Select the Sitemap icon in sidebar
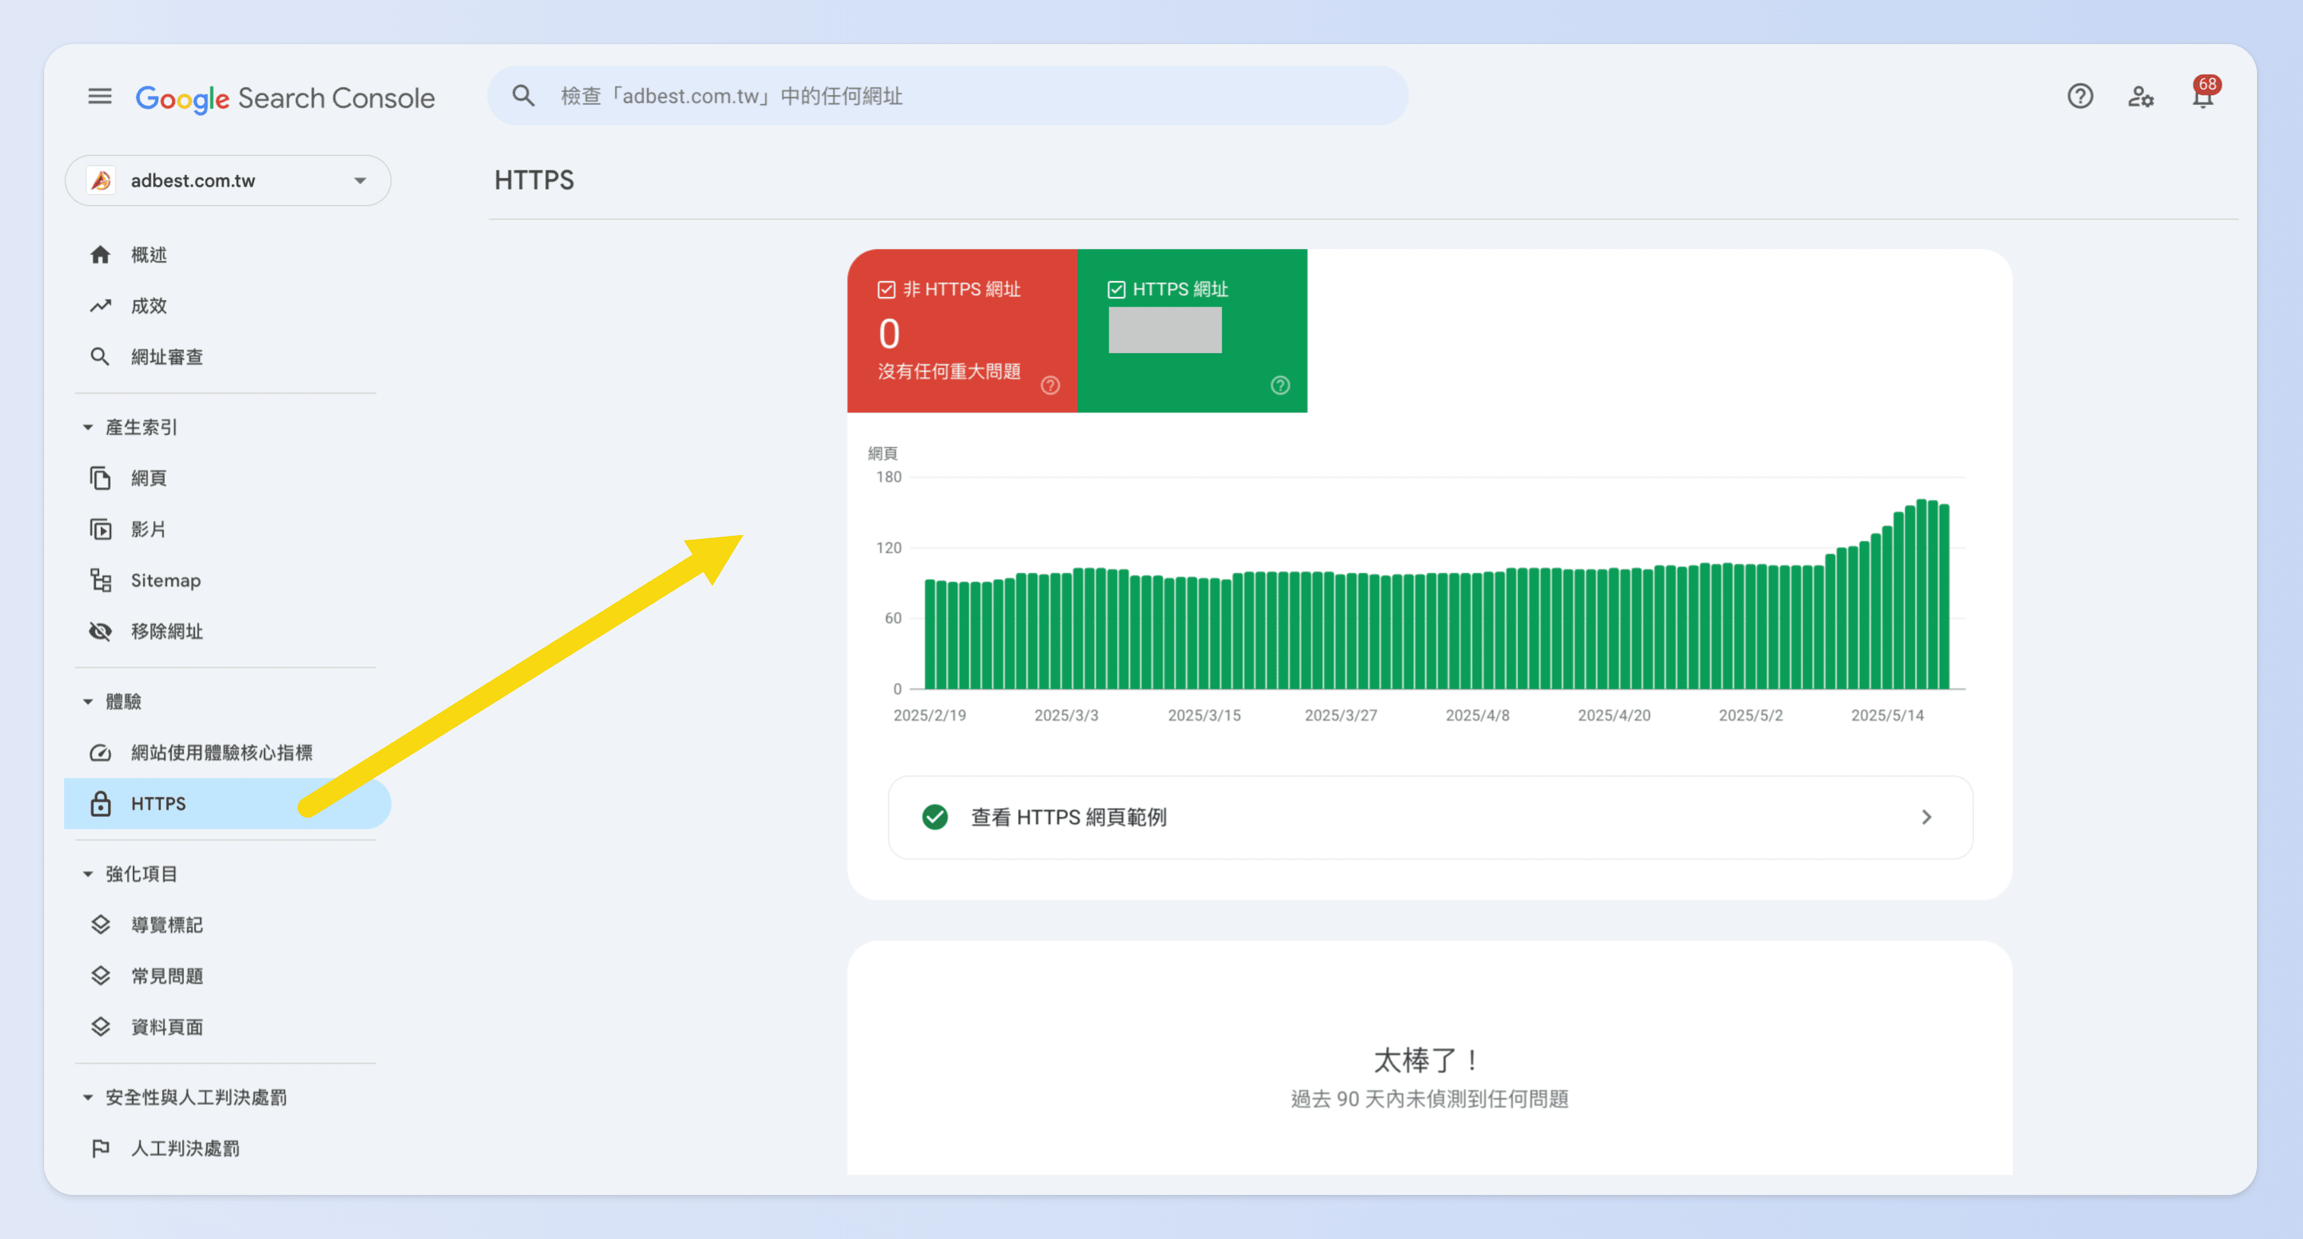 [100, 579]
